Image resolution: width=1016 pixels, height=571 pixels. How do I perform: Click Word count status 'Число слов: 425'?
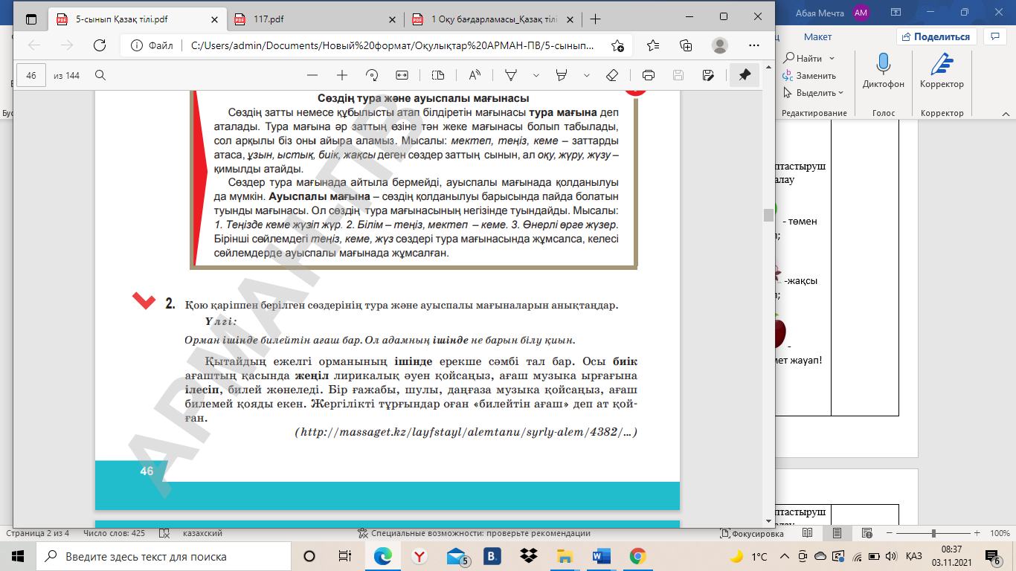(115, 533)
